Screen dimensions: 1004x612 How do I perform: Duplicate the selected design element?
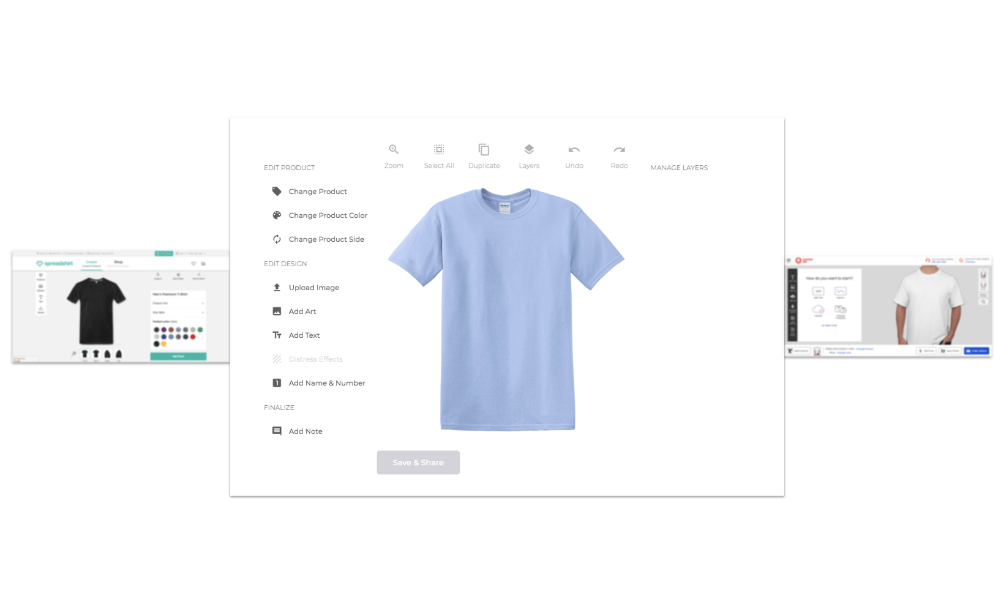484,157
